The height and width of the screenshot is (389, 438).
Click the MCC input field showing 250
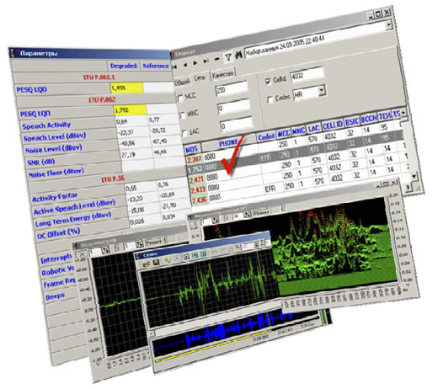232,89
